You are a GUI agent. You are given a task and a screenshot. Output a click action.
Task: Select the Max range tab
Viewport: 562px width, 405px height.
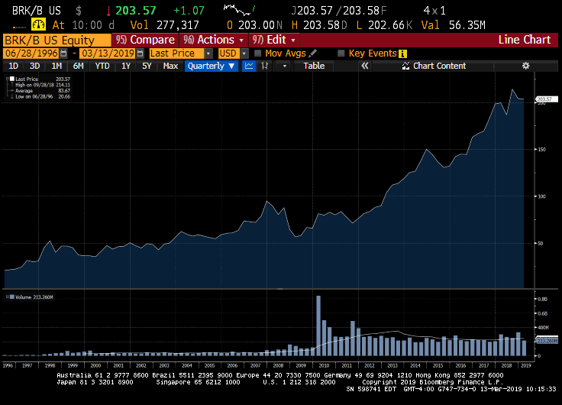pyautogui.click(x=170, y=66)
